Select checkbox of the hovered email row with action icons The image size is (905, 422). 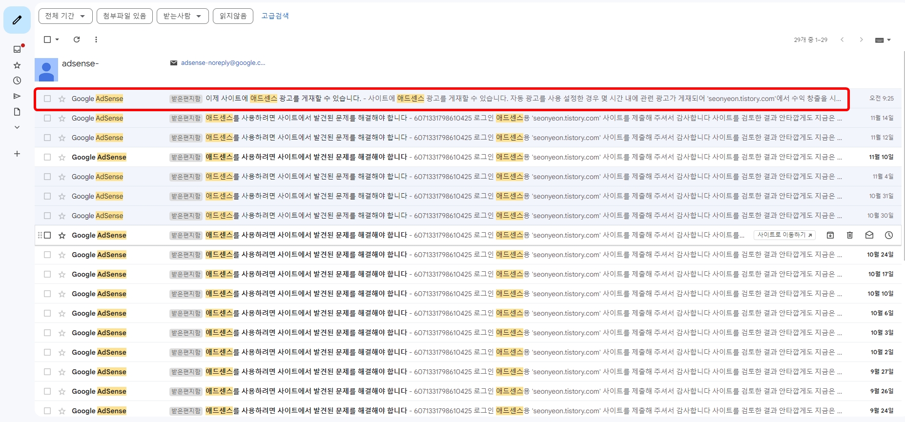coord(47,235)
